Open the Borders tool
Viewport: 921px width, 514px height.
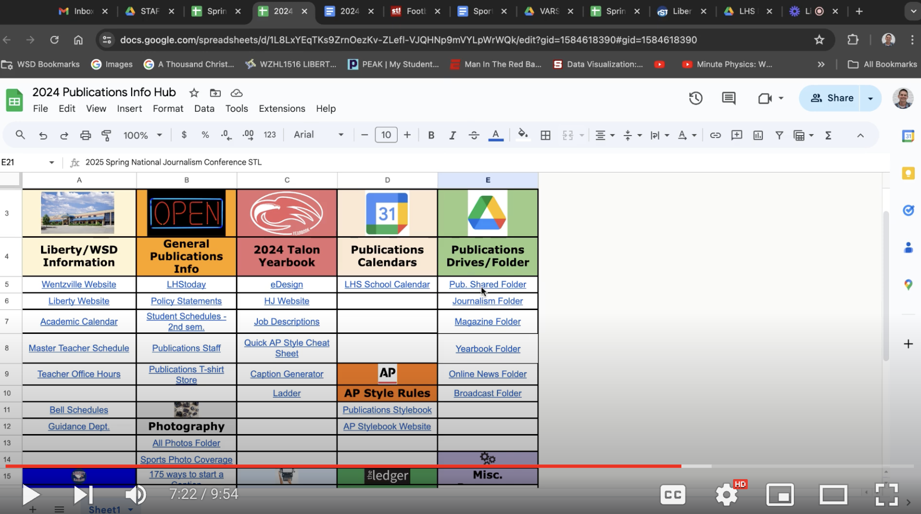(x=545, y=135)
